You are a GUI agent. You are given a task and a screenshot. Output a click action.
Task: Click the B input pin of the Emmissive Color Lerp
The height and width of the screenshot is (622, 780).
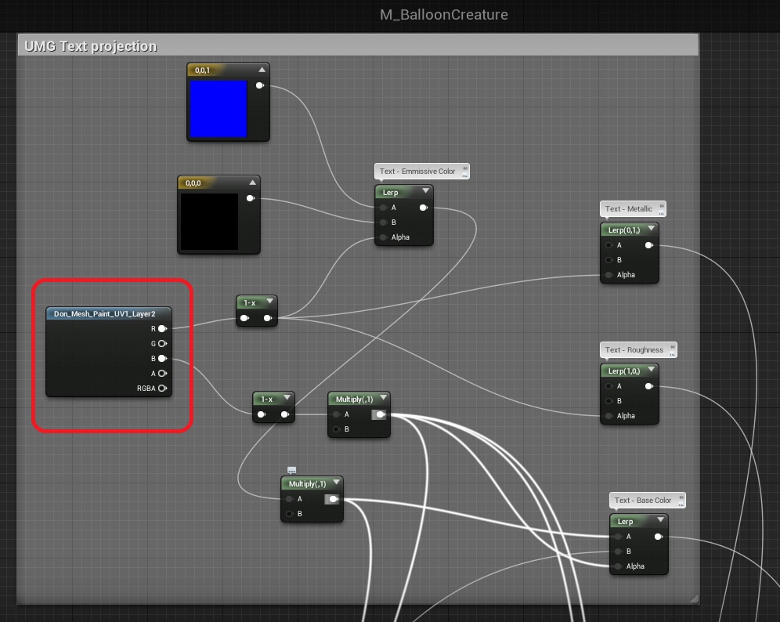[x=384, y=222]
